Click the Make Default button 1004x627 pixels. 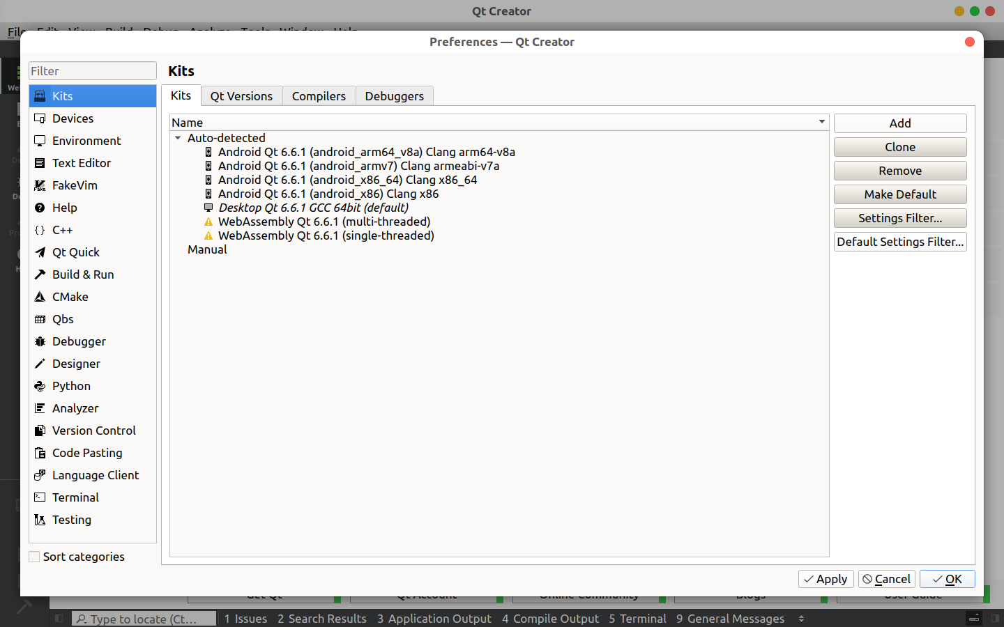[x=900, y=194]
